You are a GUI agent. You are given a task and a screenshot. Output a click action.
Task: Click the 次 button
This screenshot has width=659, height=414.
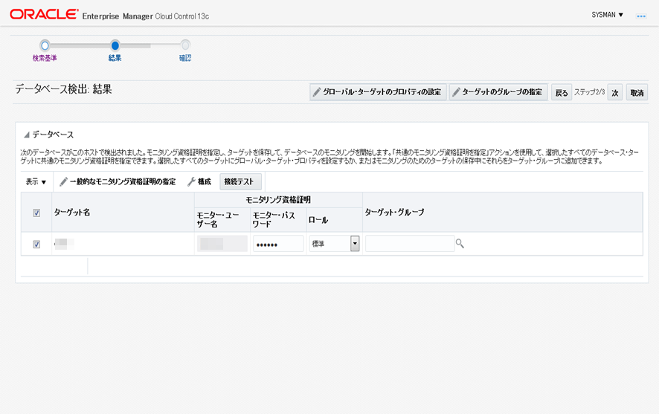click(615, 92)
